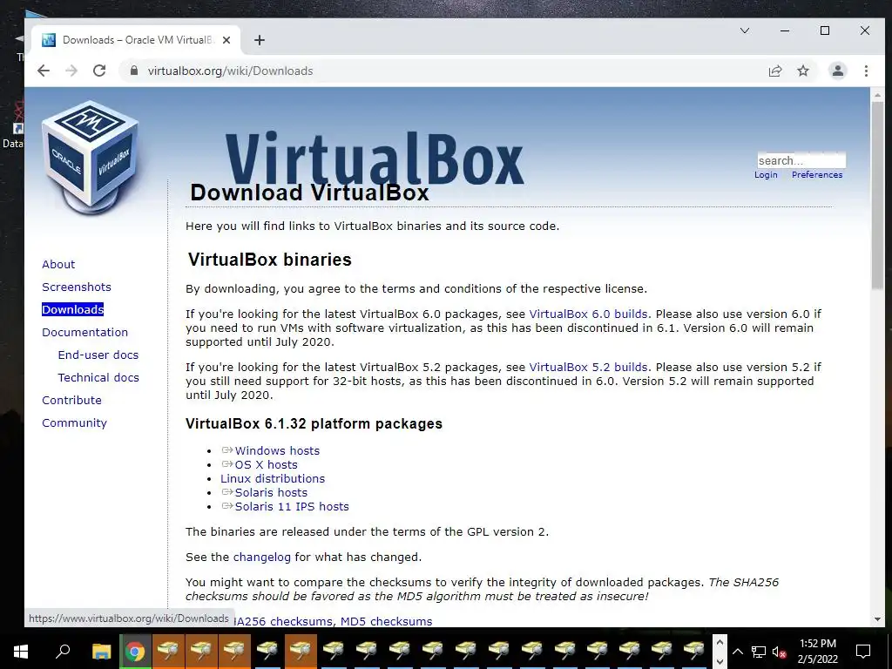Reload the page with refresh icon
892x669 pixels.
coord(99,71)
